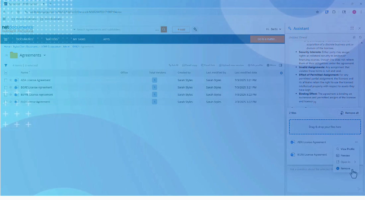
Task: Open the Chrome apps grid icon
Action: [4, 19]
